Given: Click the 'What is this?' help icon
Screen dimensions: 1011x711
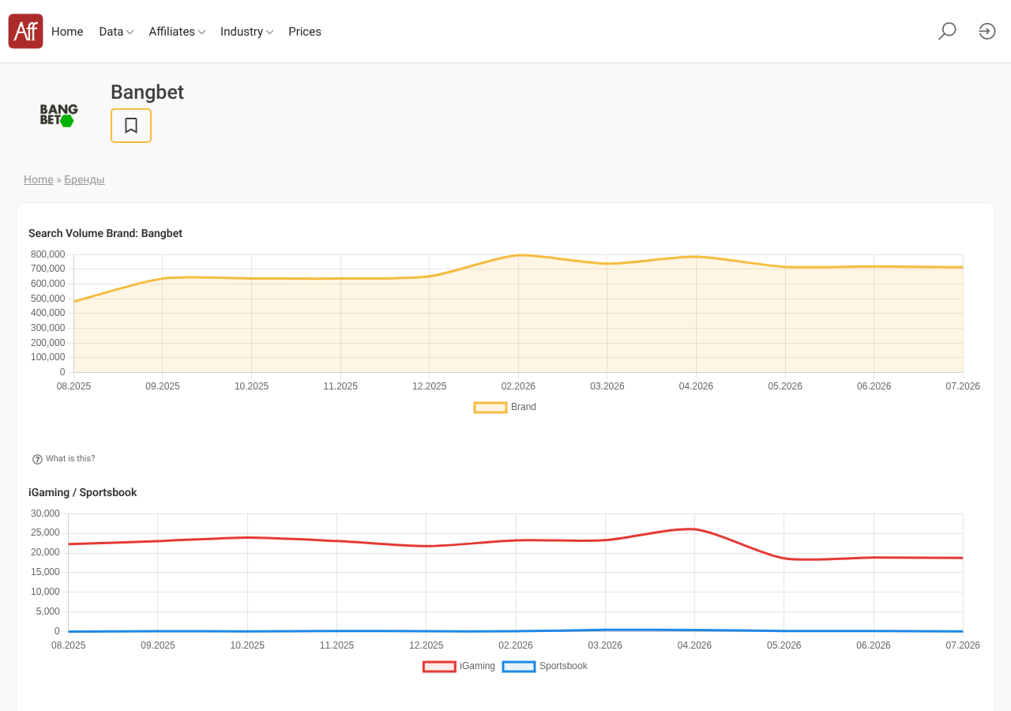Looking at the screenshot, I should [37, 459].
